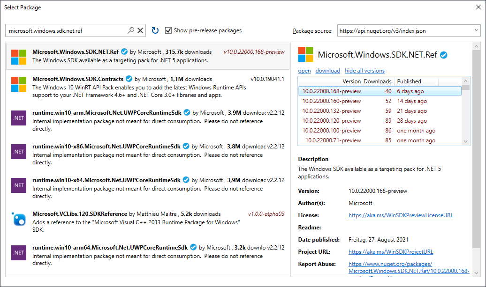Image resolution: width=486 pixels, height=287 pixels.
Task: Click versions list scroll-down arrow
Action: point(465,141)
